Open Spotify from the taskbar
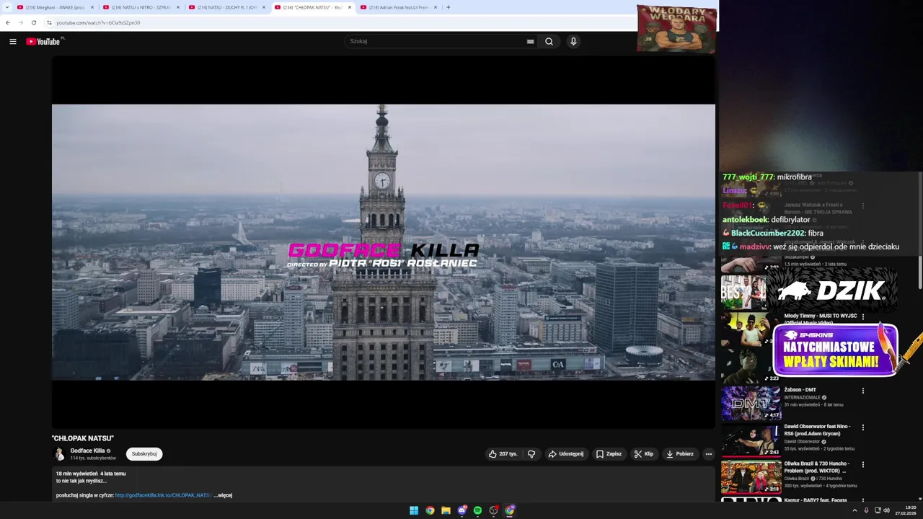This screenshot has width=923, height=519. [477, 510]
